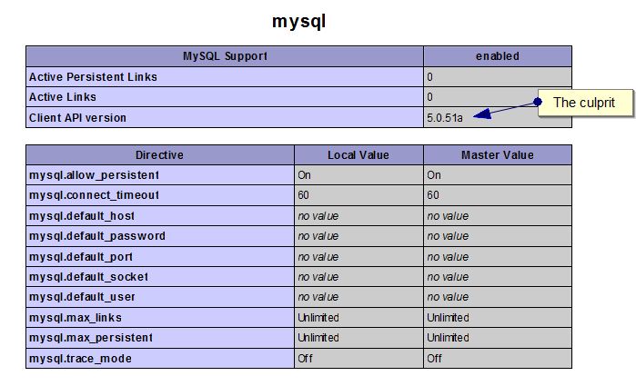The height and width of the screenshot is (386, 636).
Task: Click the Directive column header
Action: (160, 155)
